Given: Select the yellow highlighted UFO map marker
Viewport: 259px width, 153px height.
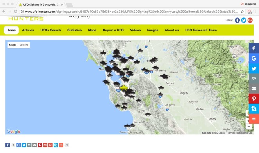Looking at the screenshot, I should 123,88.
